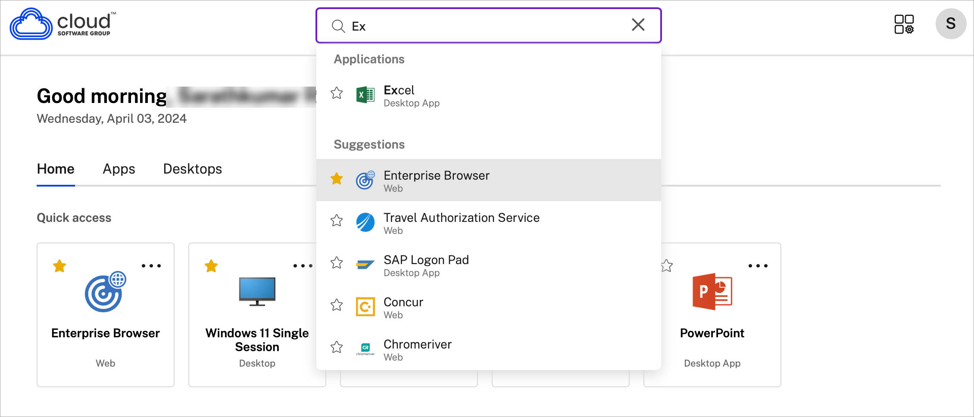Image resolution: width=974 pixels, height=417 pixels.
Task: Open Enterprise Browser card more options
Action: 151,266
